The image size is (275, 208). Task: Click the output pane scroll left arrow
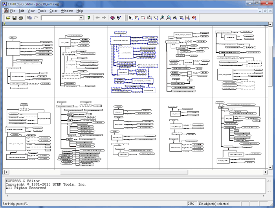click(x=7, y=195)
